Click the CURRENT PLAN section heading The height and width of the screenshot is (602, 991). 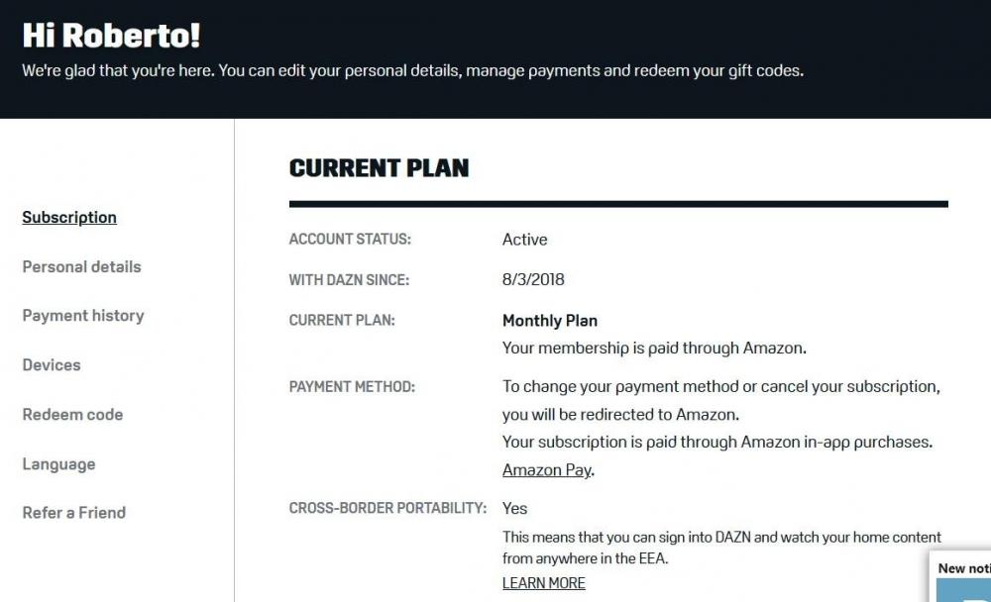379,168
